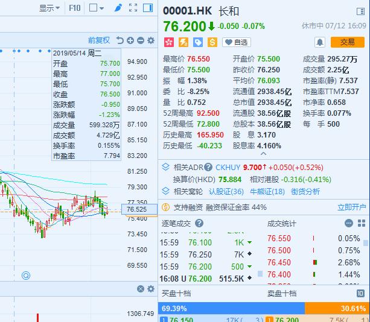Screen dimensions: 370x322
Task: Click the quote panel layout icon
Action: point(360,11)
